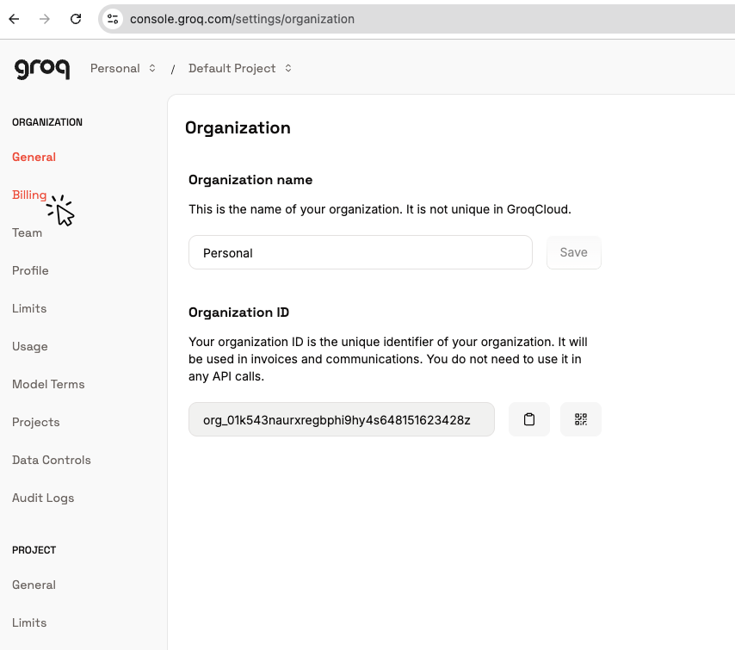The height and width of the screenshot is (650, 735).
Task: Open the Profile page
Action: (30, 270)
